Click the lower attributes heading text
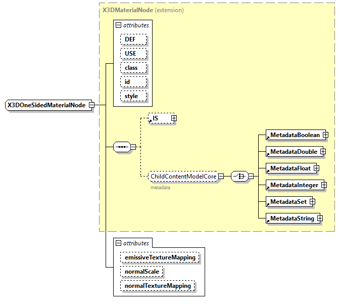Screen dimensions: 340x306 coord(136,243)
